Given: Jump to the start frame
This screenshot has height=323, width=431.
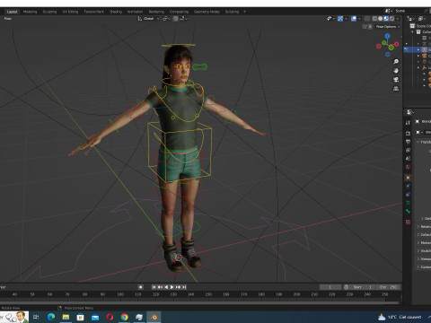Looking at the screenshot, I should 154,287.
